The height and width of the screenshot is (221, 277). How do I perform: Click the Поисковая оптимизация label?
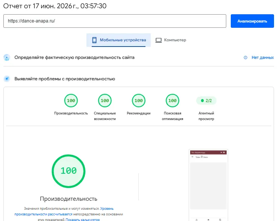click(x=173, y=116)
